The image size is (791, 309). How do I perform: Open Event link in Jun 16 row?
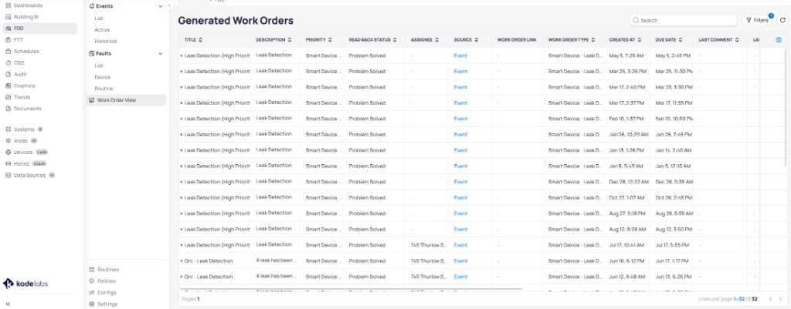click(460, 261)
